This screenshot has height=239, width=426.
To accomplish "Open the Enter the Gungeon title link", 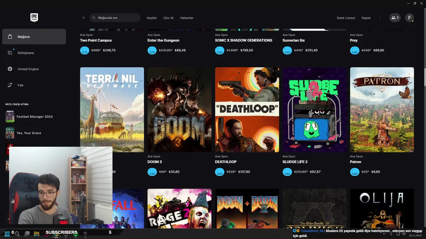I will [163, 40].
